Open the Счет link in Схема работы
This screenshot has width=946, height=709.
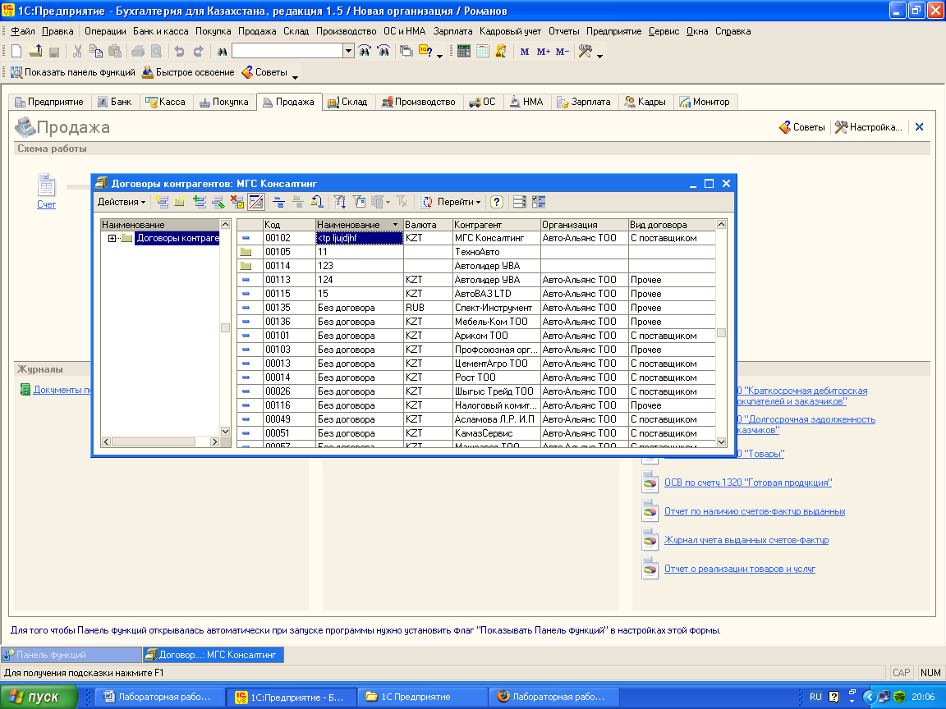47,204
